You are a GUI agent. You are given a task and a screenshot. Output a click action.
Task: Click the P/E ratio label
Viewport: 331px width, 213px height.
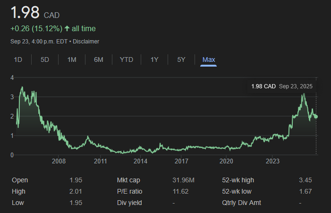coord(129,191)
